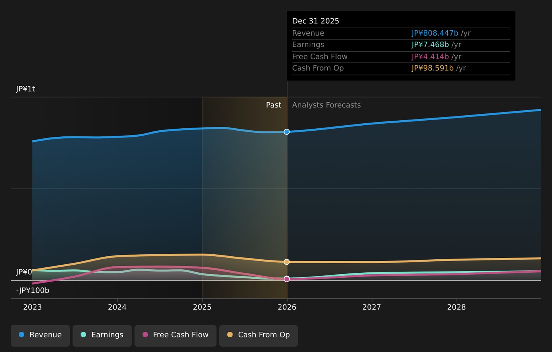Click the Analysts Forecasts label
The image size is (552, 352).
click(x=327, y=105)
